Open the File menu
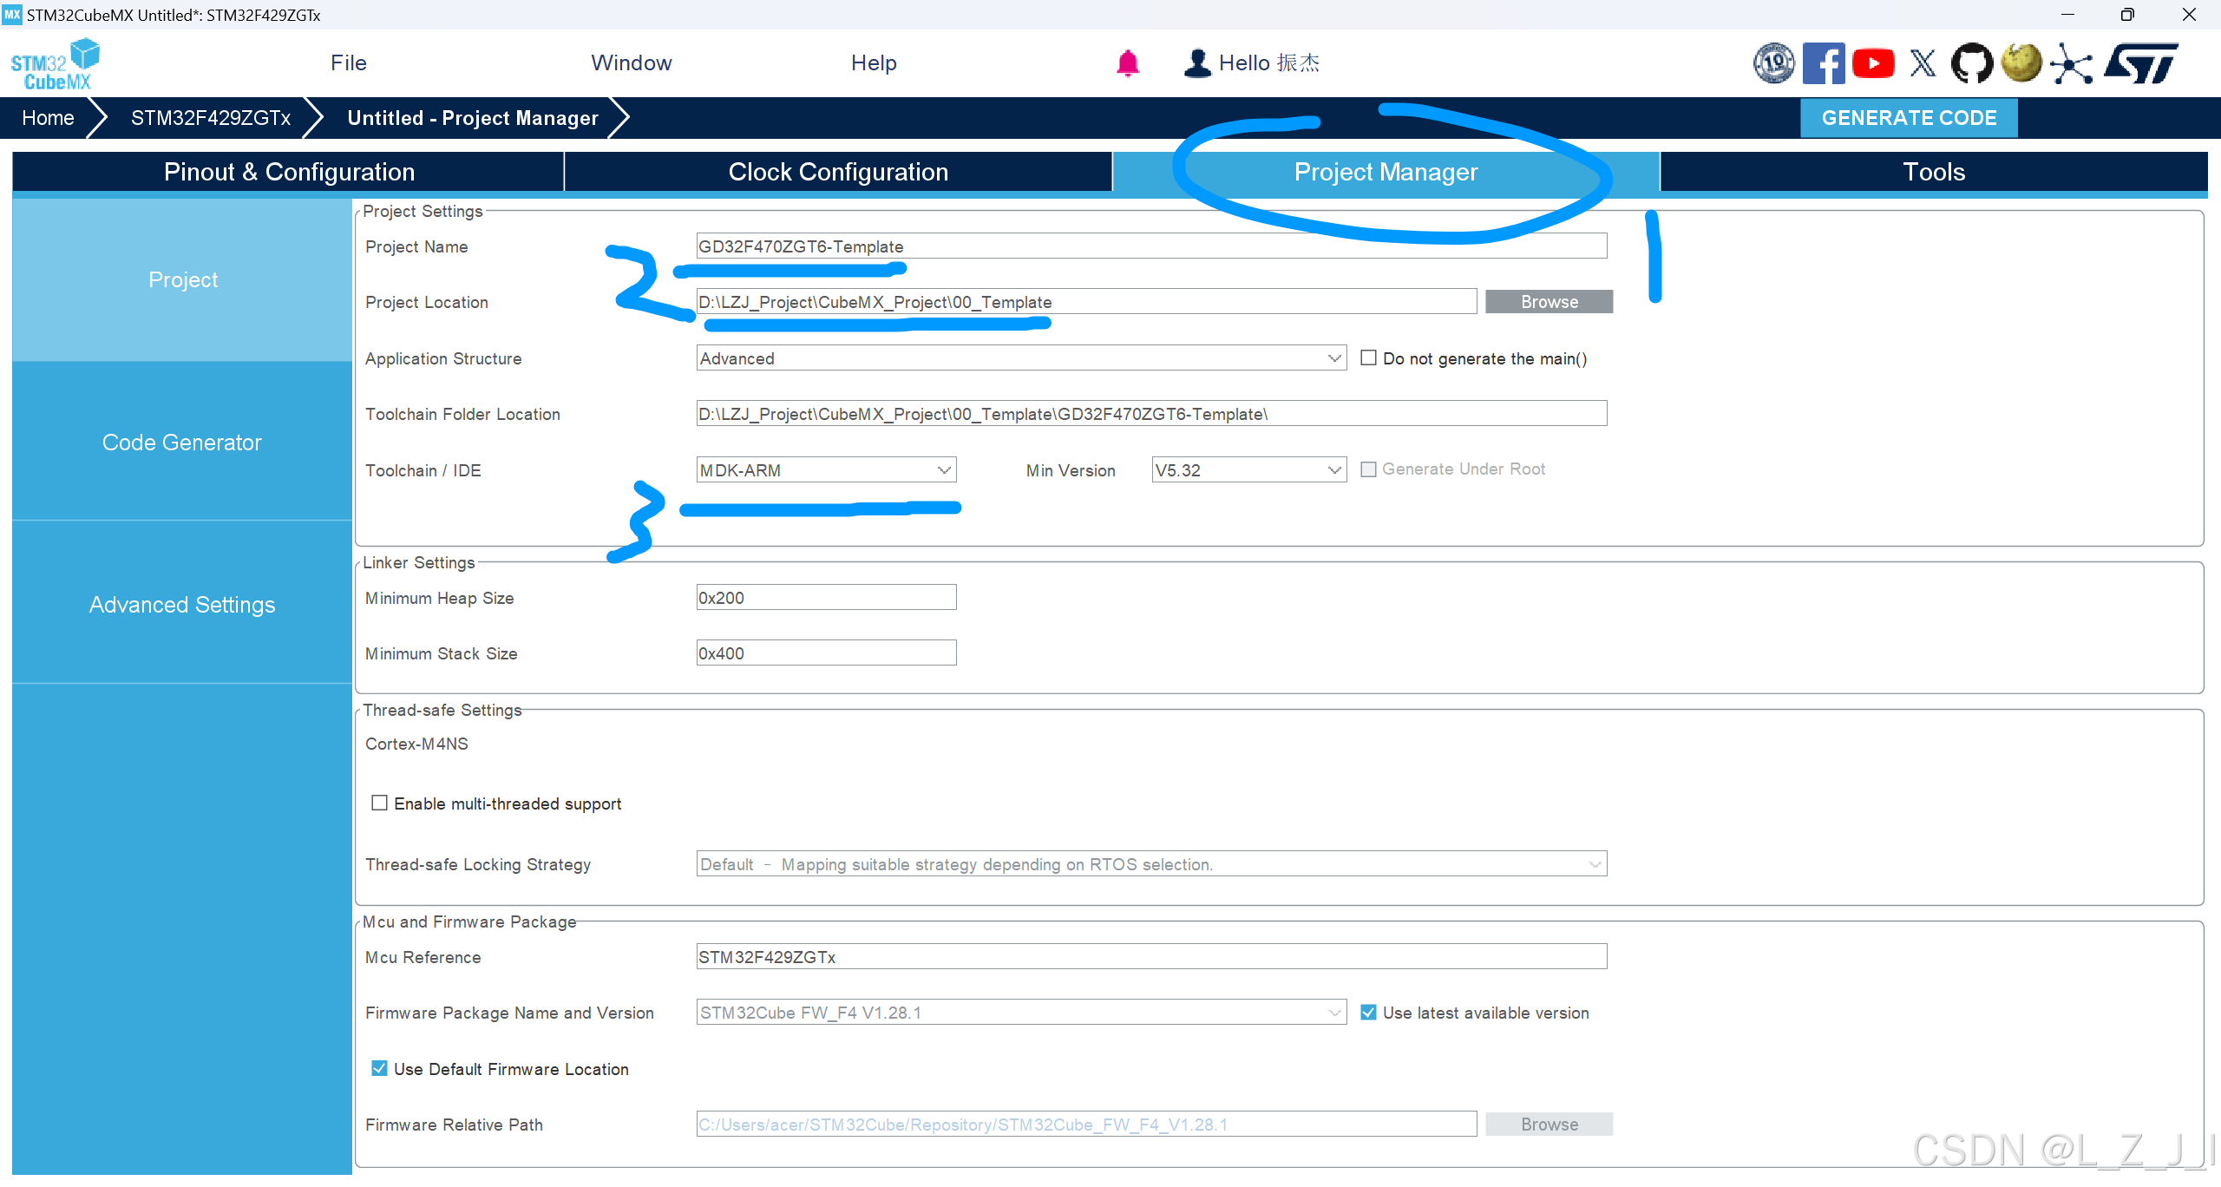The image size is (2221, 1187). point(349,63)
